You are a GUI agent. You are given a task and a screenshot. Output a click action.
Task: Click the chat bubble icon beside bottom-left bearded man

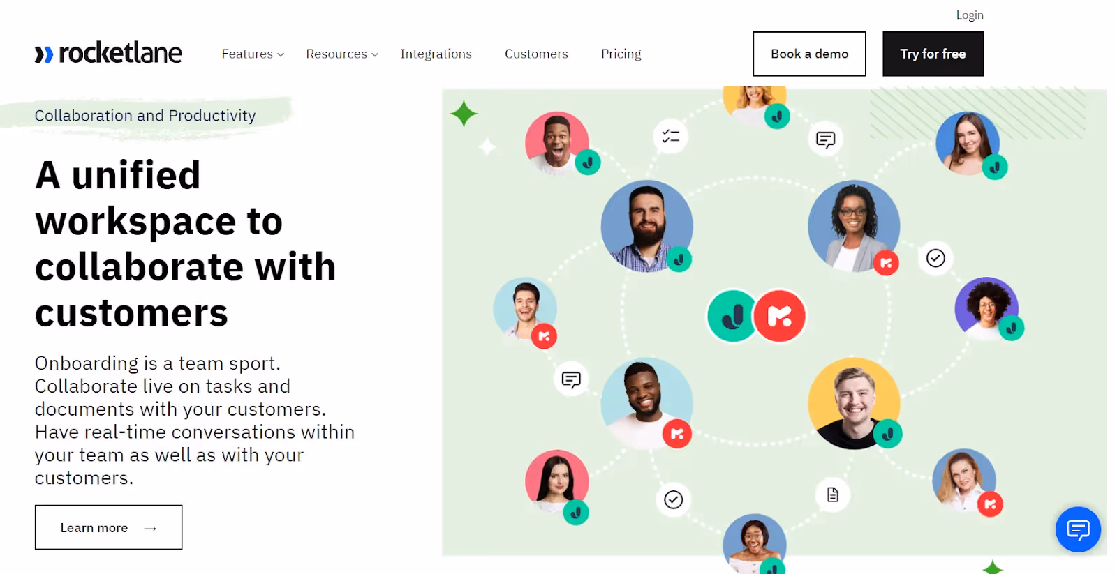click(x=571, y=379)
